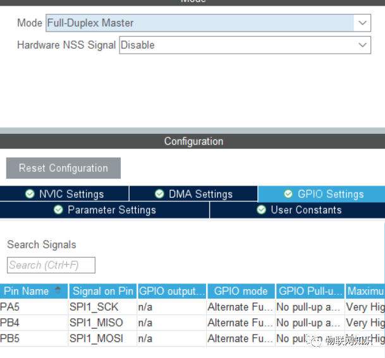
Task: Click the GPIO mode column header
Action: 241,291
